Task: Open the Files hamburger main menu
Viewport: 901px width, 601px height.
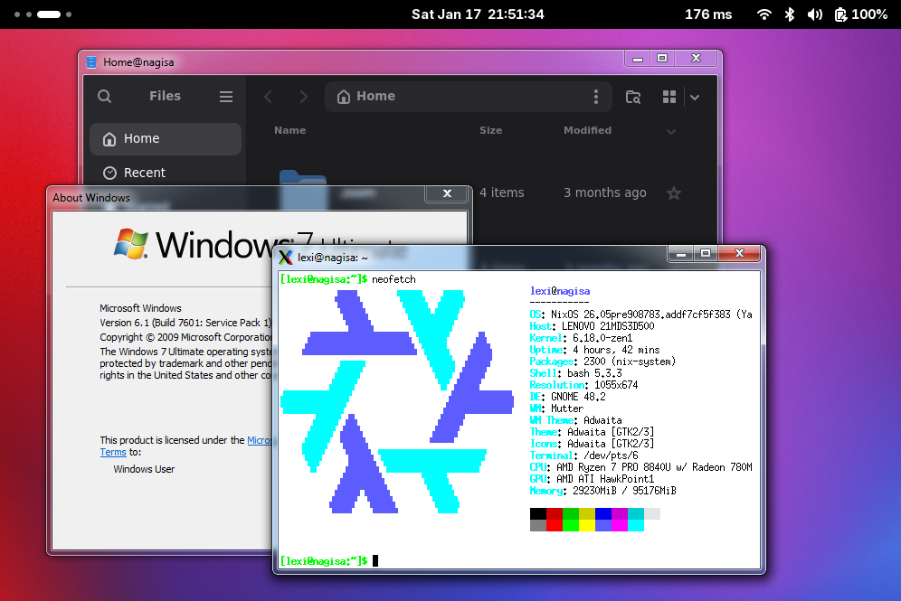Action: (226, 97)
